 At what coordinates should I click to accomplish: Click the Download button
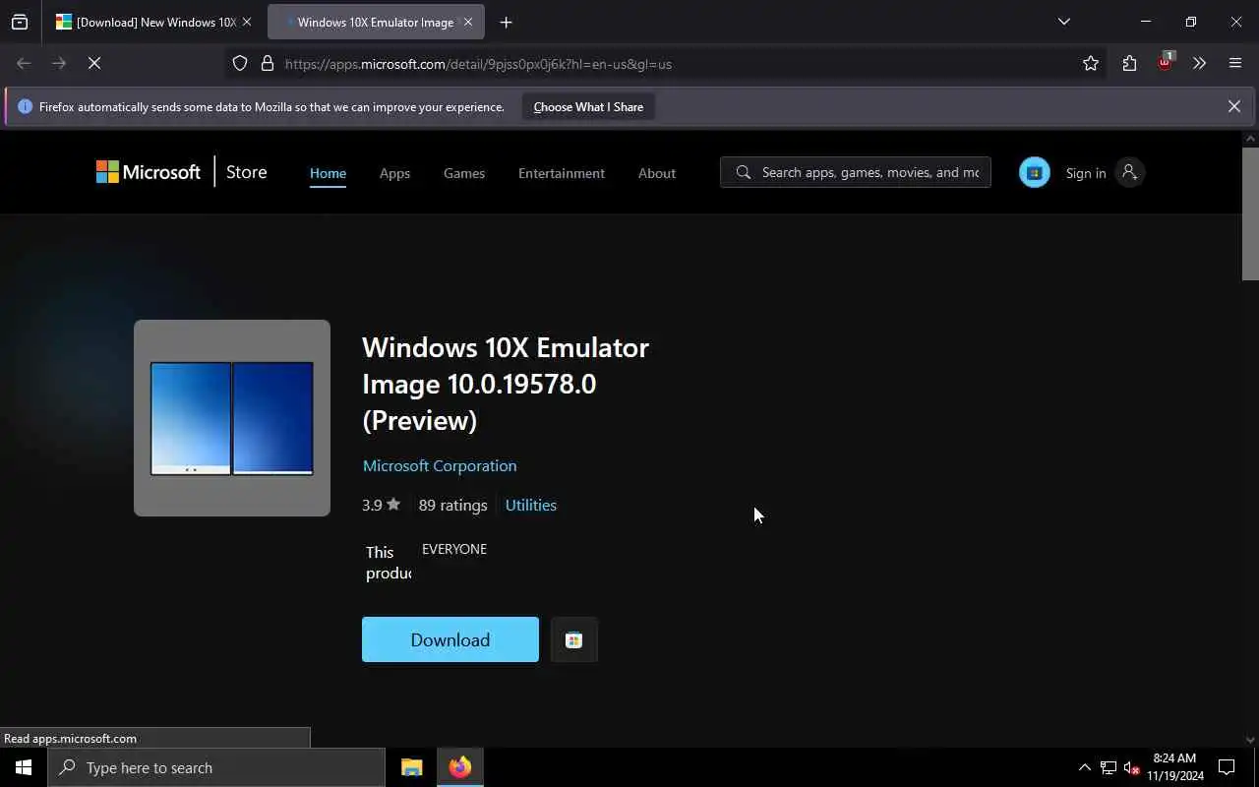point(450,639)
